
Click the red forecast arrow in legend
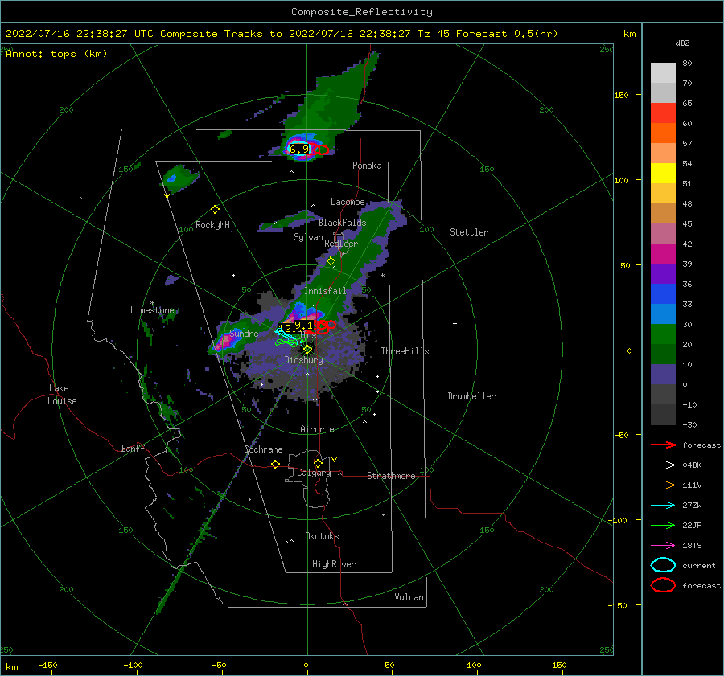[x=663, y=445]
